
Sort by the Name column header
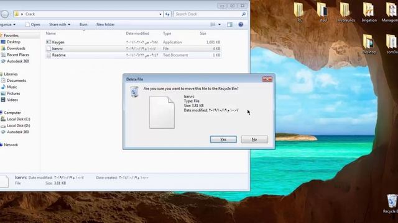click(x=50, y=33)
